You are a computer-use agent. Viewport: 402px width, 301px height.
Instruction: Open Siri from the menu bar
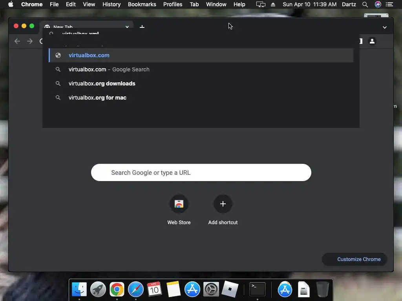coord(378,4)
